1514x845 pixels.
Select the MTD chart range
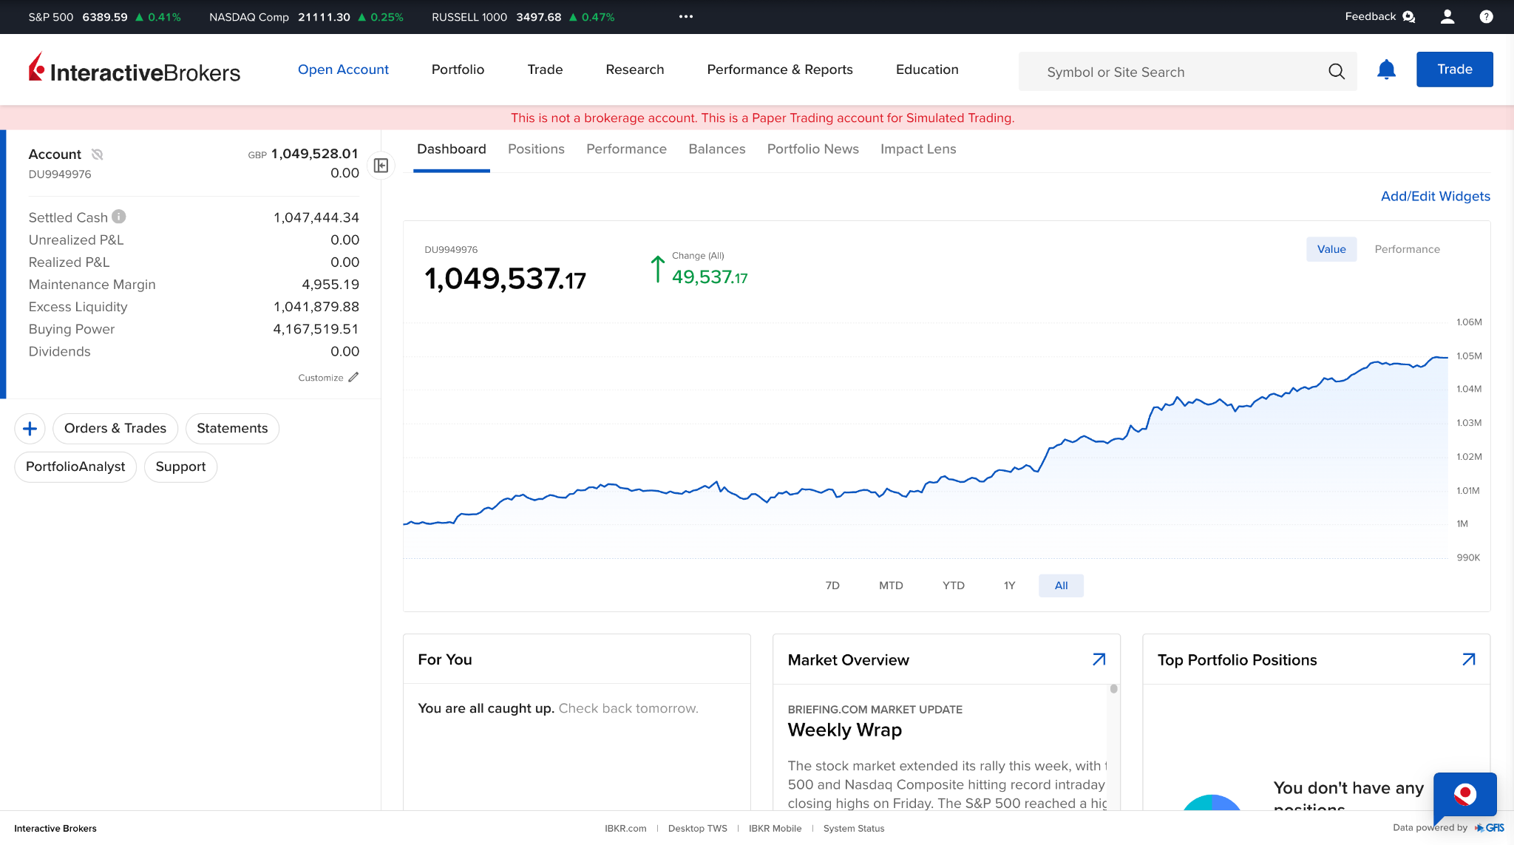(891, 586)
